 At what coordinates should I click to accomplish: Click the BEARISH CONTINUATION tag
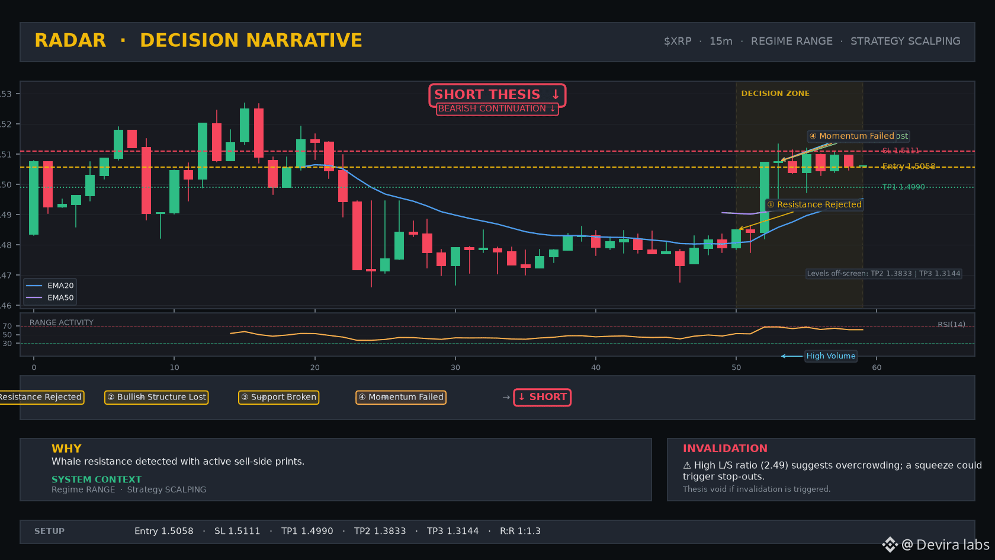coord(497,109)
